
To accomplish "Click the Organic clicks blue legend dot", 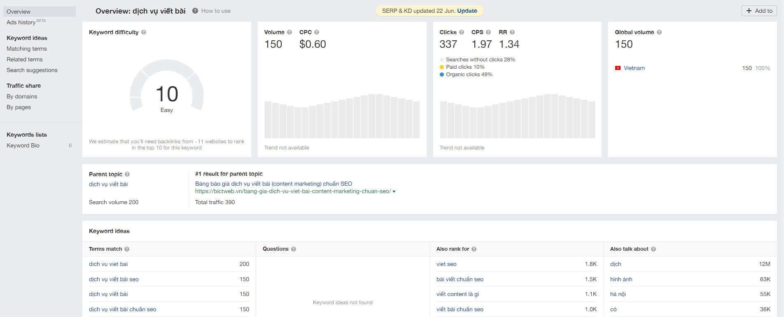I will click(442, 75).
